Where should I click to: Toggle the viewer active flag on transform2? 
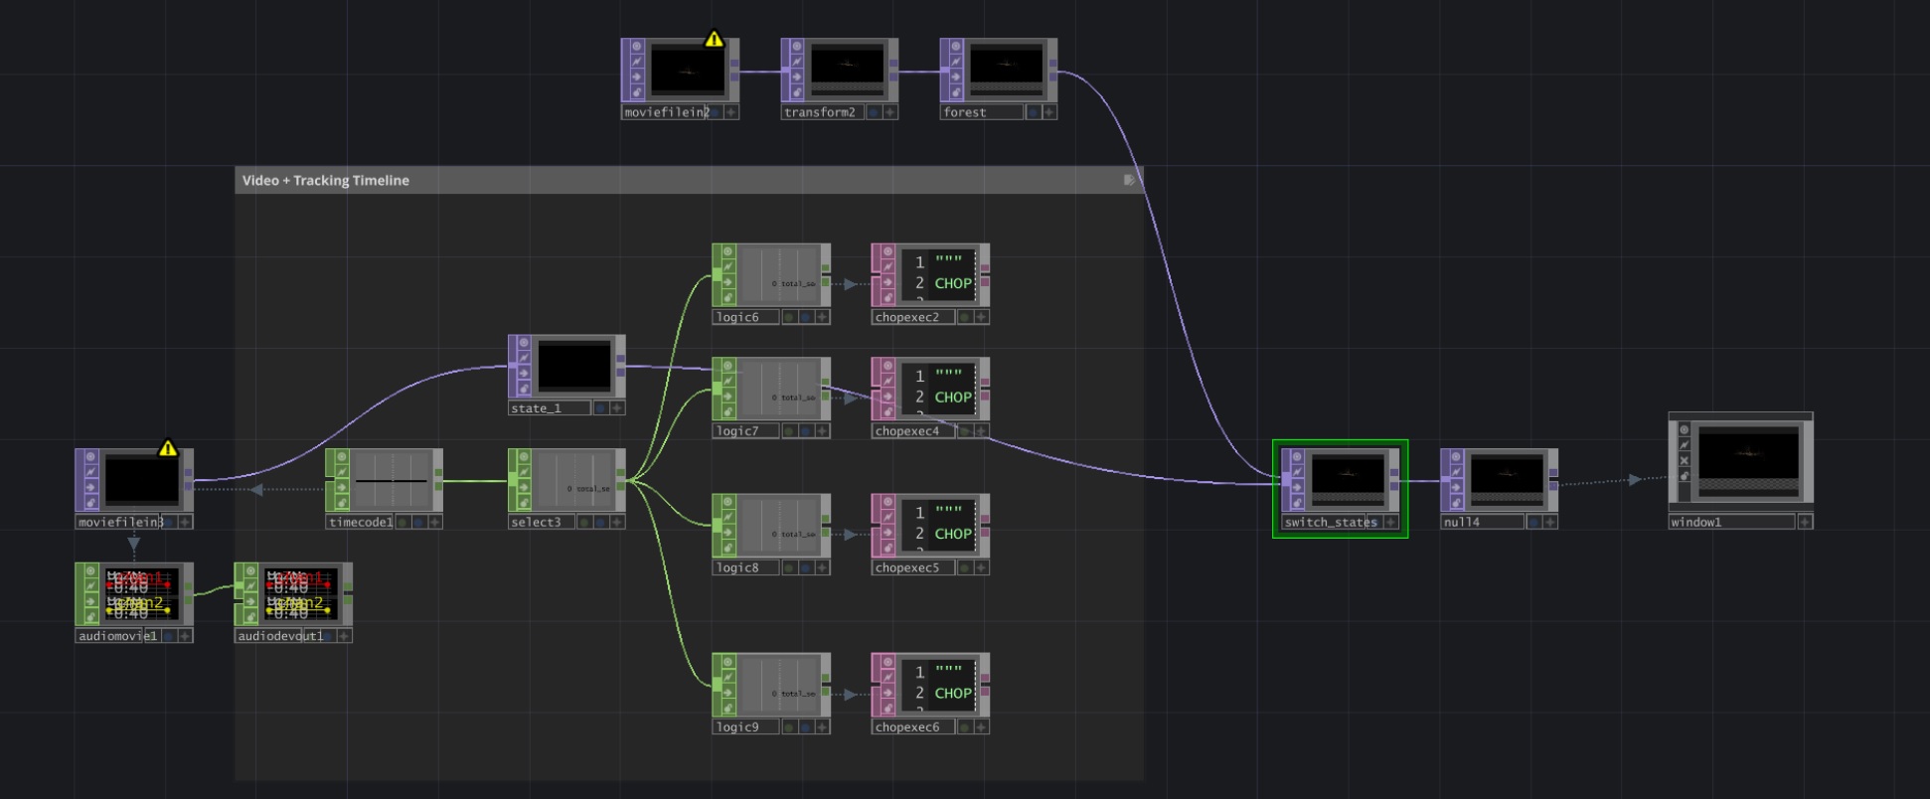796,46
